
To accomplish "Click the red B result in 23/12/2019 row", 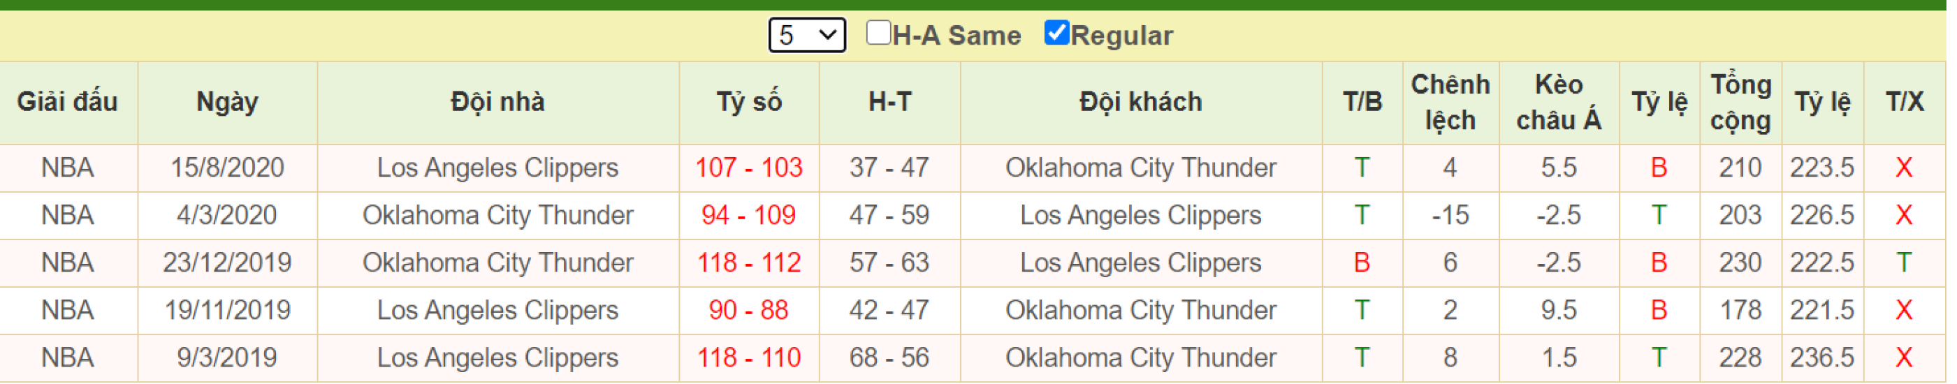I will pyautogui.click(x=1362, y=263).
